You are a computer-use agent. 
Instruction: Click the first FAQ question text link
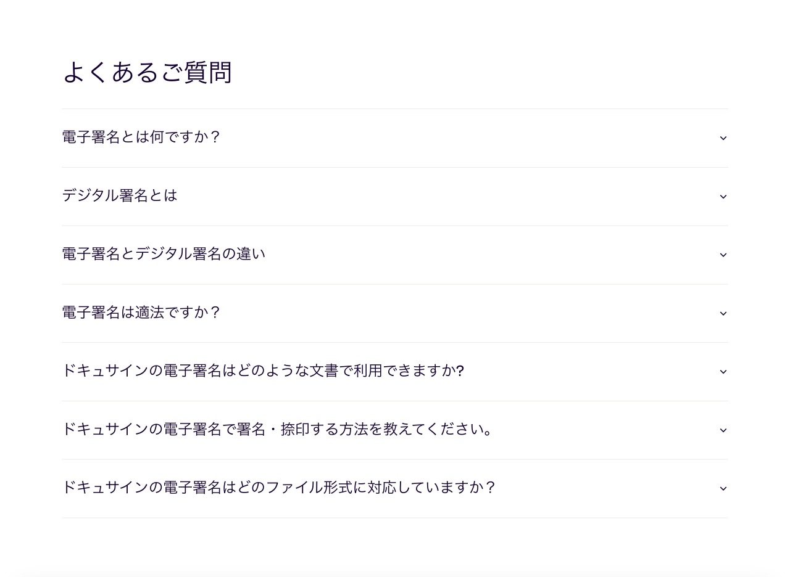coord(141,137)
